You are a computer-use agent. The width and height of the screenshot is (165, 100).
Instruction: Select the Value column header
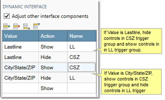pyautogui.click(x=21, y=36)
